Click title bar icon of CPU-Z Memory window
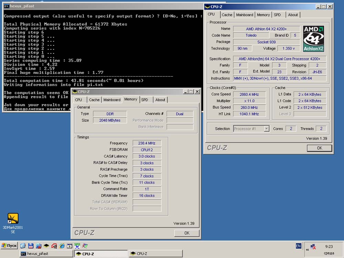Screen dimensions: 344x258 coord(75,92)
